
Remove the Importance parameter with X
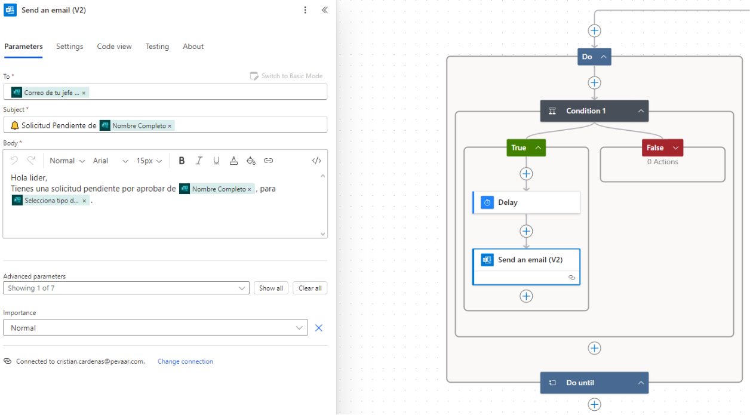[x=319, y=328]
